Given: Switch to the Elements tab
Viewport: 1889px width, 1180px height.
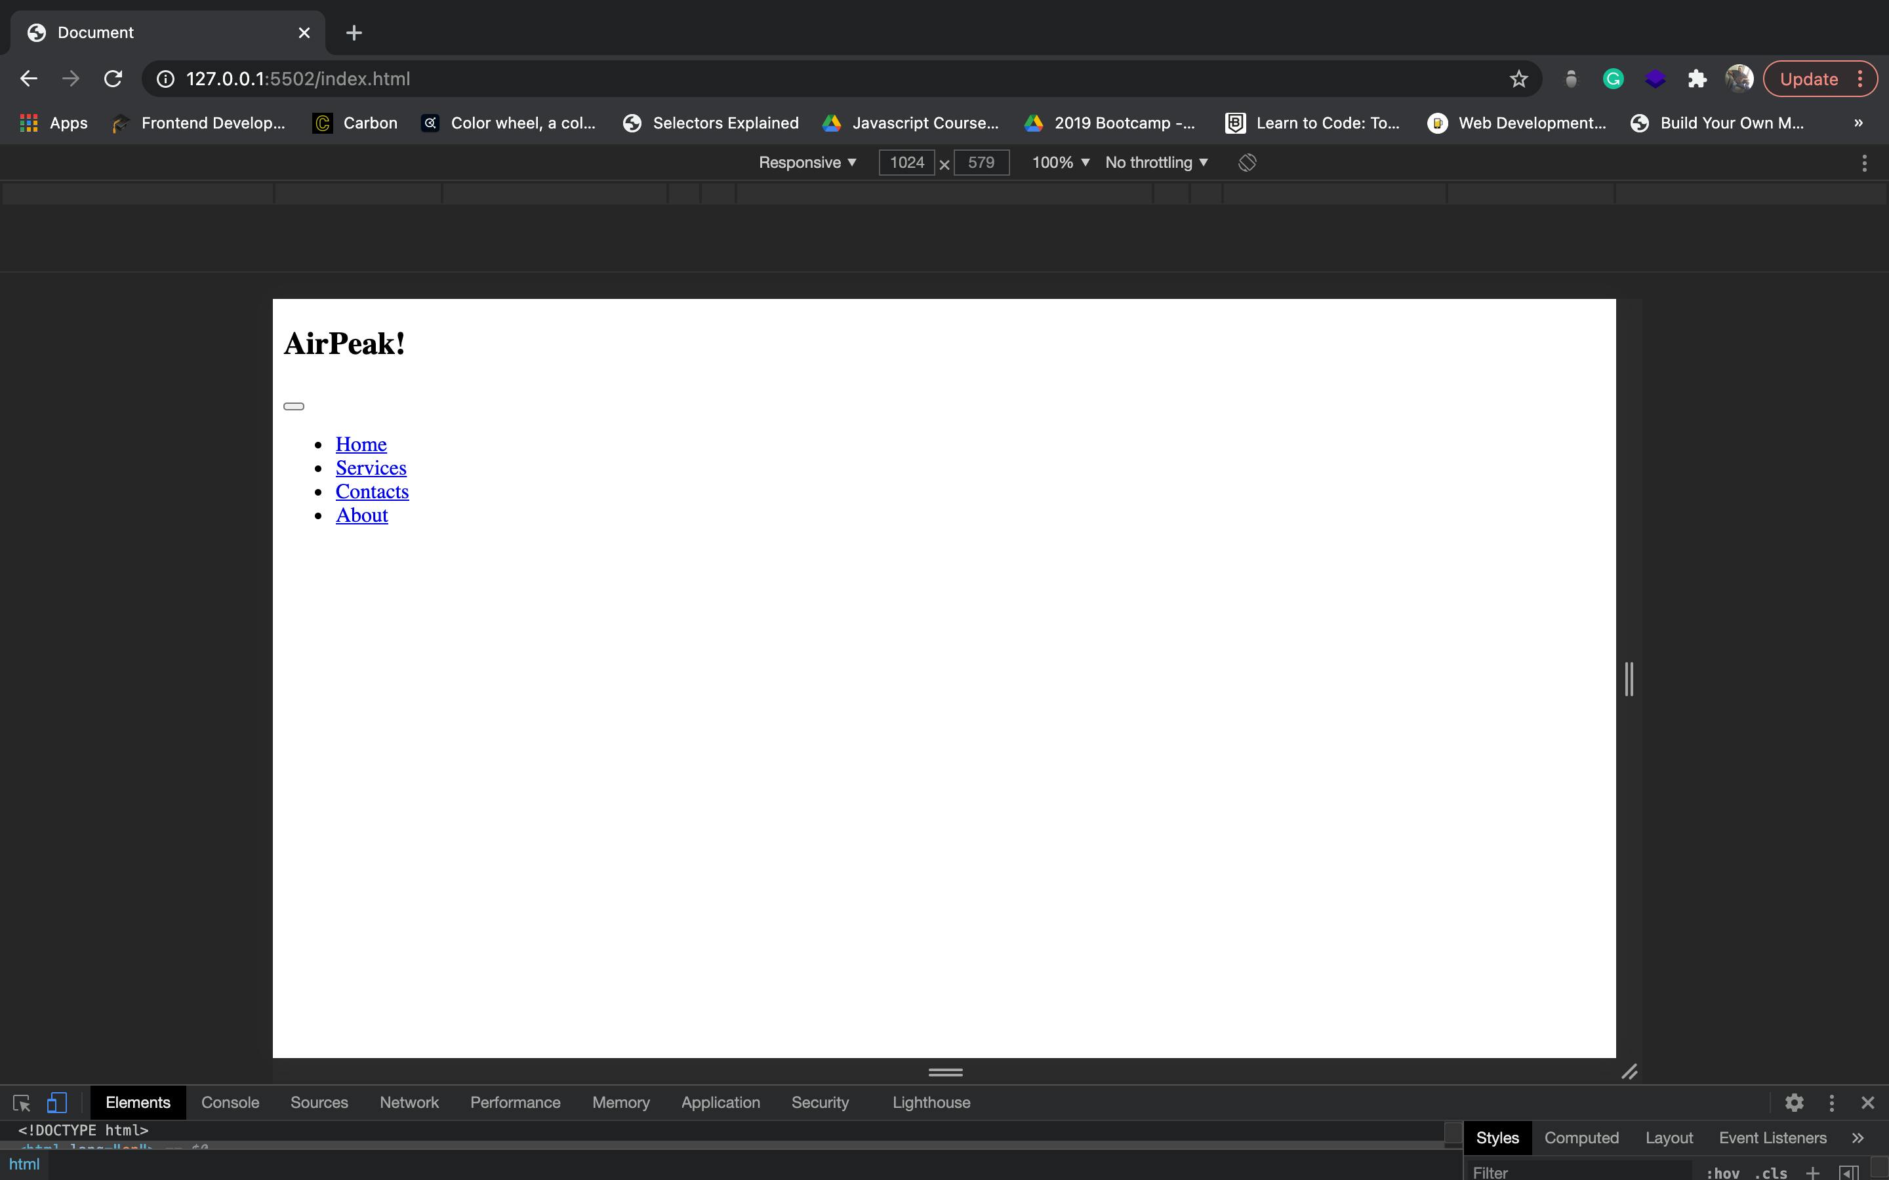Looking at the screenshot, I should coord(138,1103).
